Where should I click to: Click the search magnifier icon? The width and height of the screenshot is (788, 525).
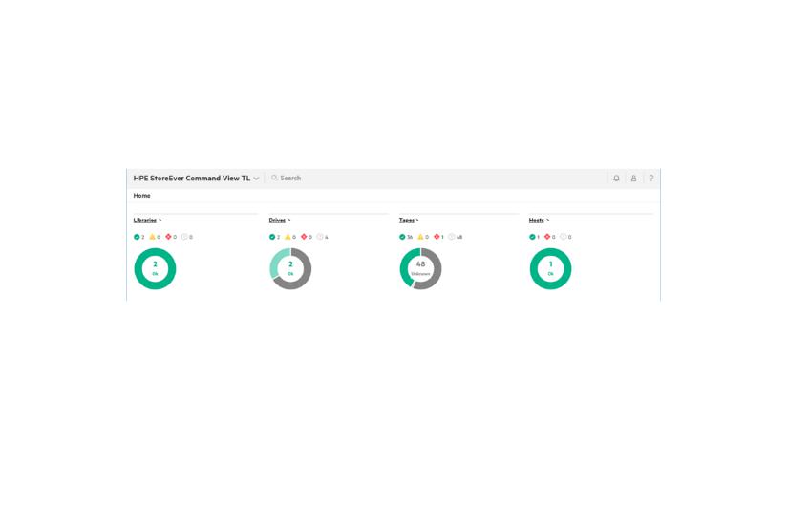click(274, 178)
